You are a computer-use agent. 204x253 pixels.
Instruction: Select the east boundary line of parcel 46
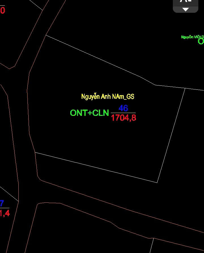coord(171,135)
